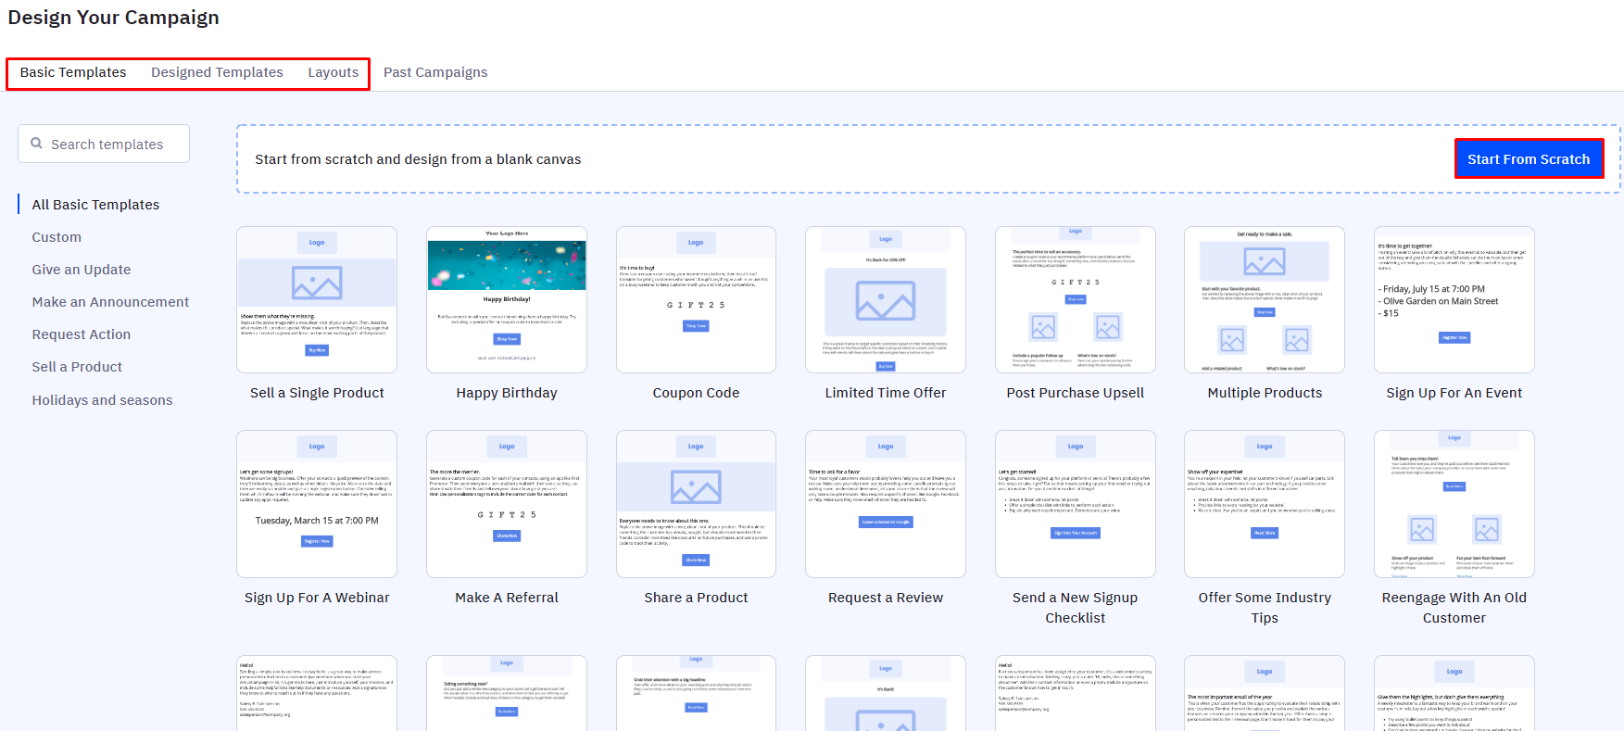The width and height of the screenshot is (1624, 731).
Task: Select the Multiple Products template thumbnail
Action: pyautogui.click(x=1265, y=300)
